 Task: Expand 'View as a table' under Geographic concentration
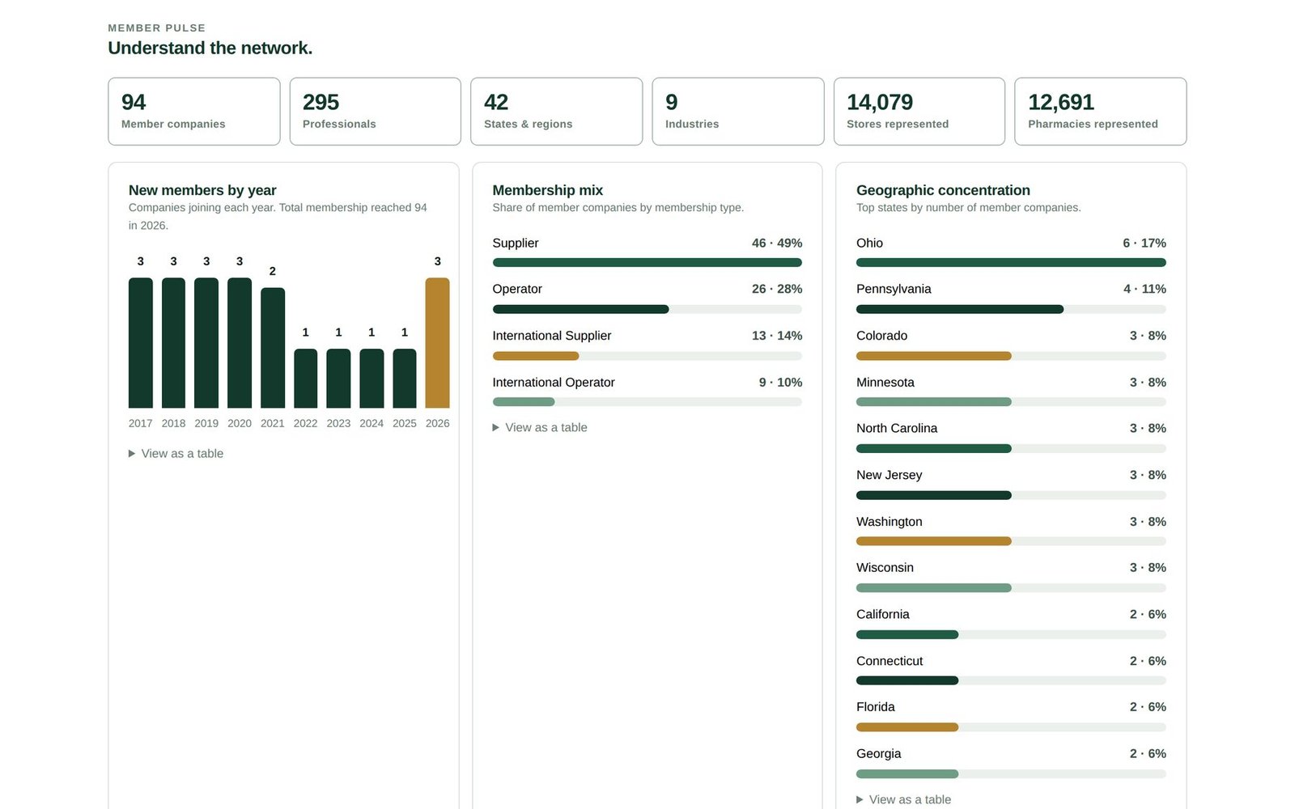(903, 799)
